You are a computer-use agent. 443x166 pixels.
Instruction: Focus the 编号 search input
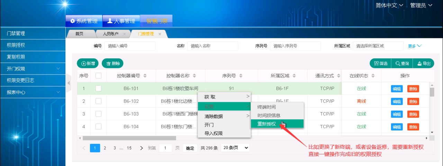[x=130, y=46]
